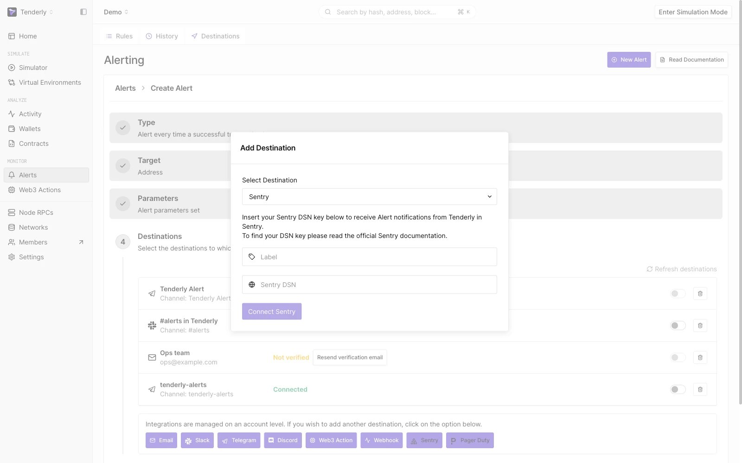Open the Demo project dropdown
Screen dimensions: 742x463
tap(116, 12)
